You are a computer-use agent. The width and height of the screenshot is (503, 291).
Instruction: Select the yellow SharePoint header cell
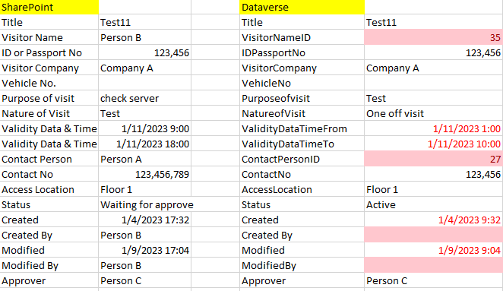49,7
